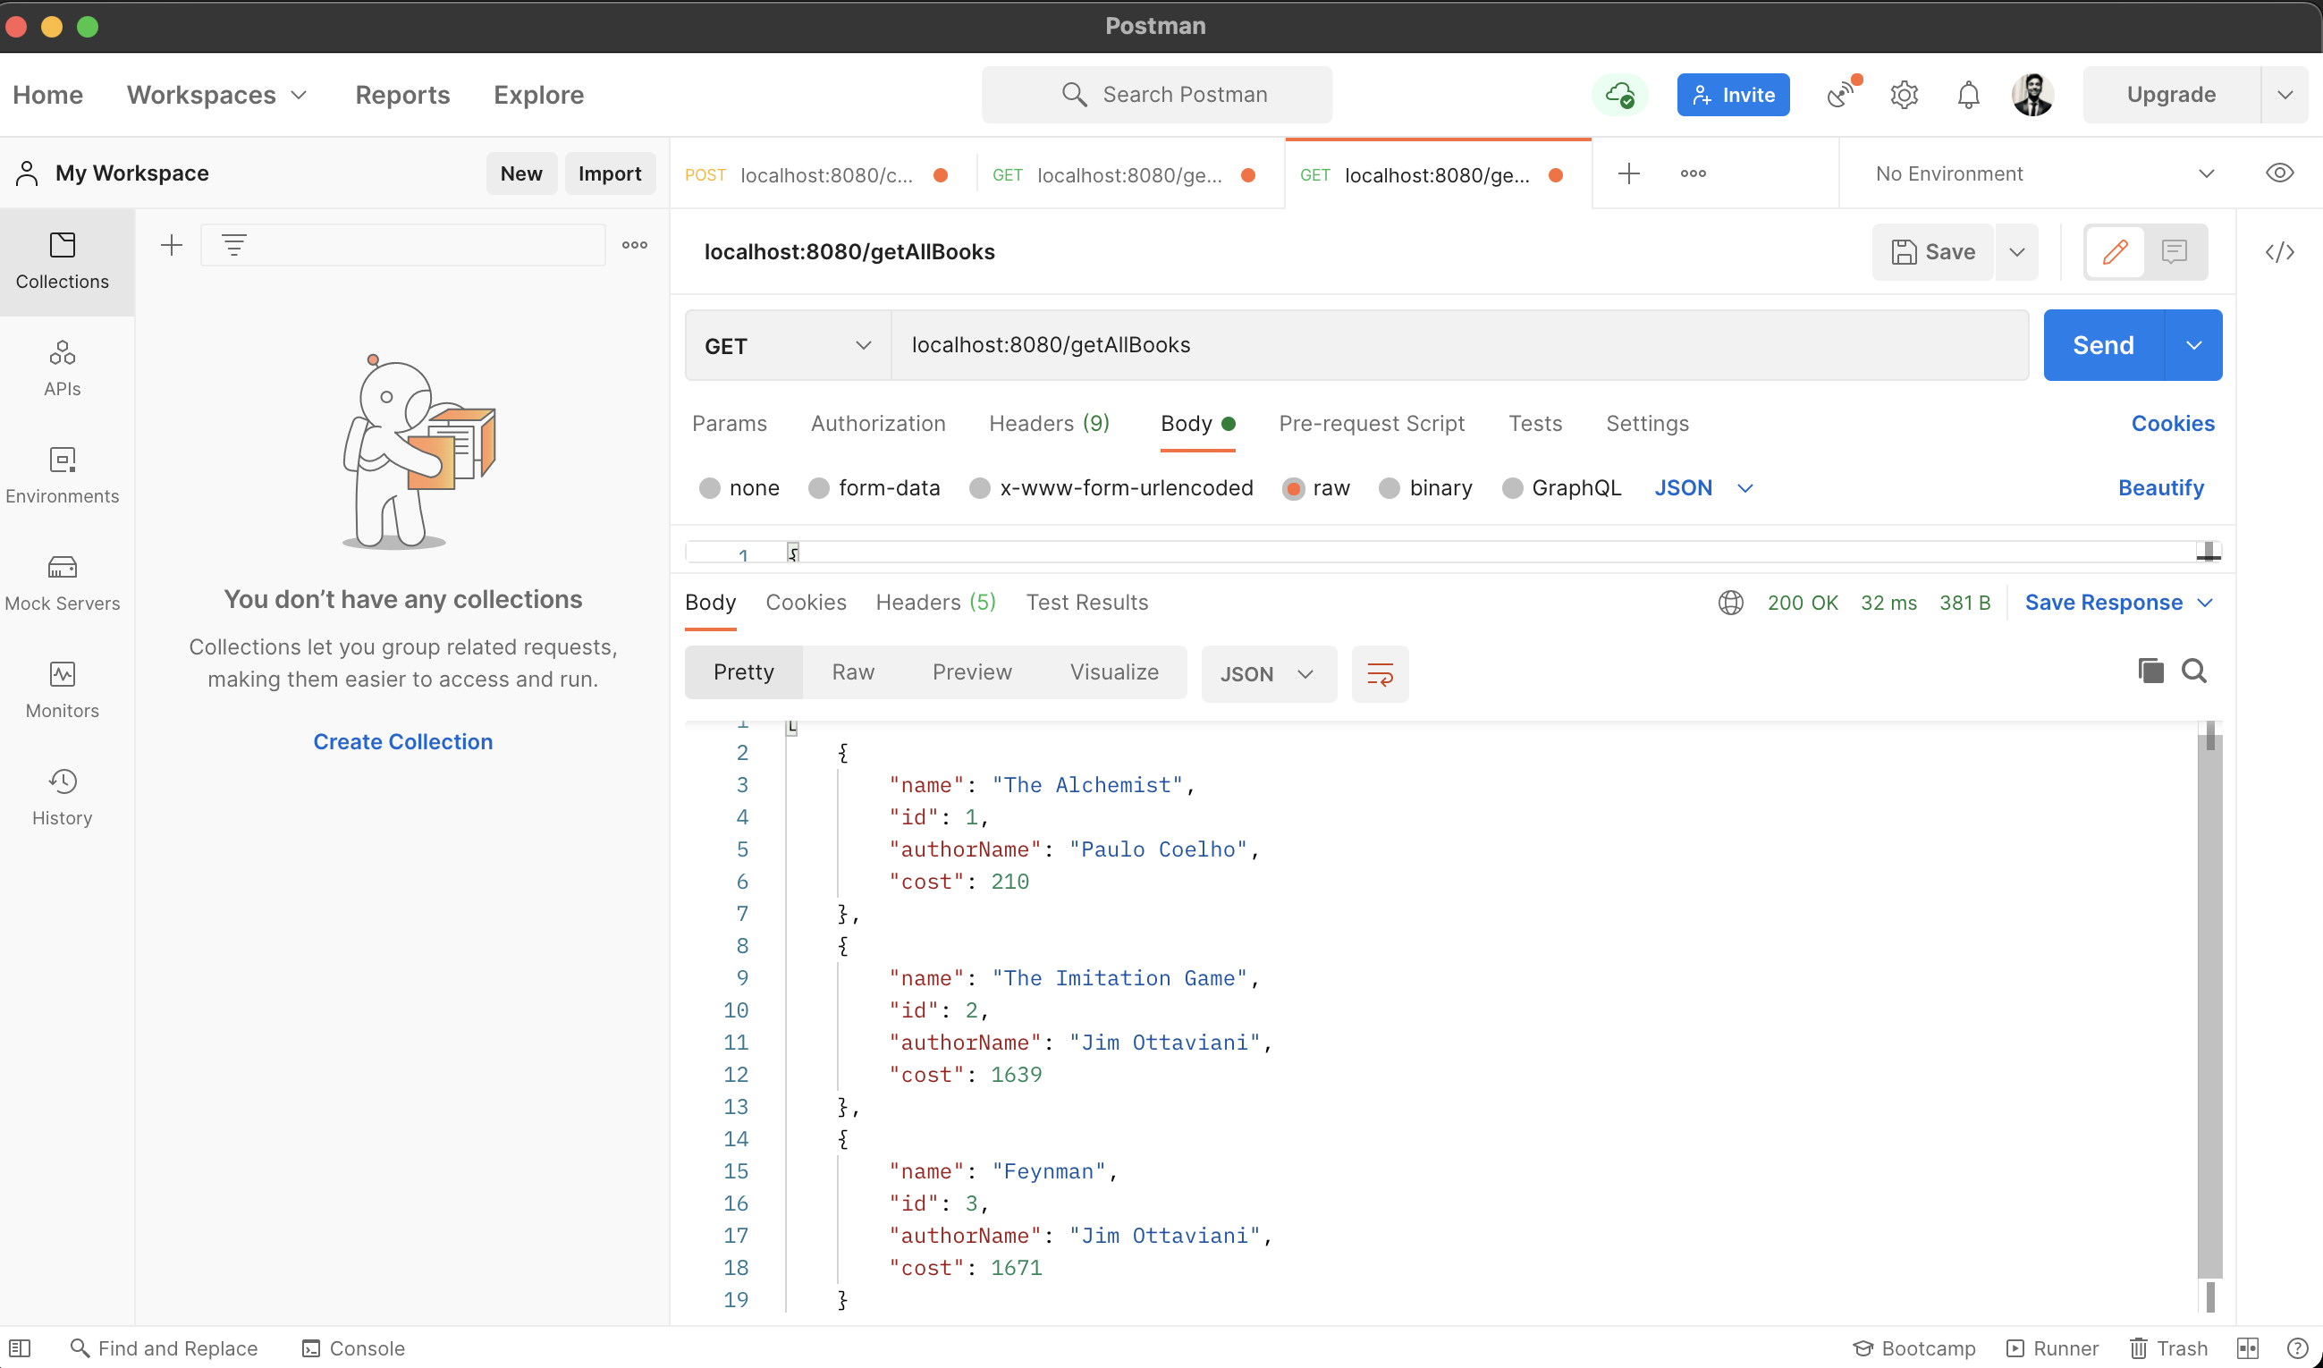Open the help question mark icon
This screenshot has height=1368, width=2323.
pyautogui.click(x=2297, y=1348)
